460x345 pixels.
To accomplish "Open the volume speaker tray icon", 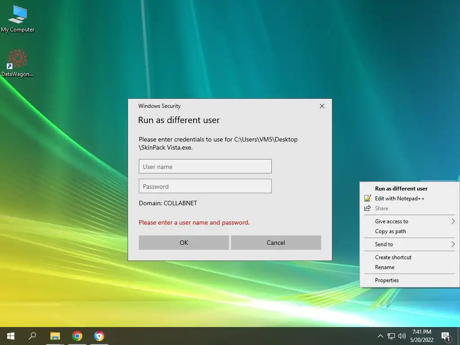I will pos(402,336).
